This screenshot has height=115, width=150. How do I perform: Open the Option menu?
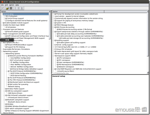(x=12, y=5)
